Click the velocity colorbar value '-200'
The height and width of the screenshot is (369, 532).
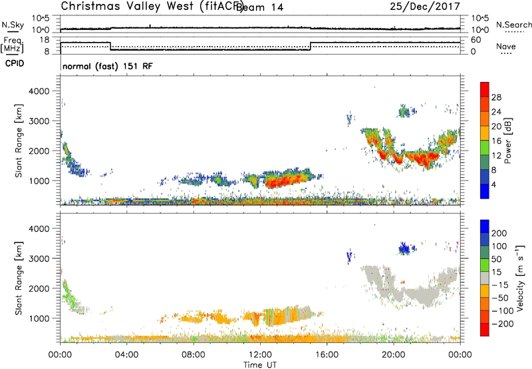point(503,324)
